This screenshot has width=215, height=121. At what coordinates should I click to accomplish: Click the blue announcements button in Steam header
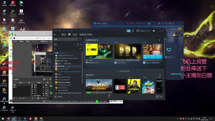(x=128, y=31)
